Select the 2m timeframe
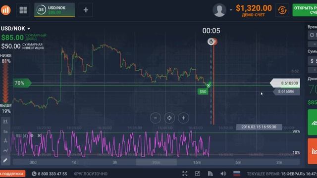 pos(279,162)
